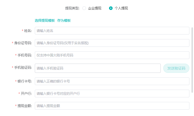
Task: Focus the 开户行 input field
Action: [x=112, y=94]
